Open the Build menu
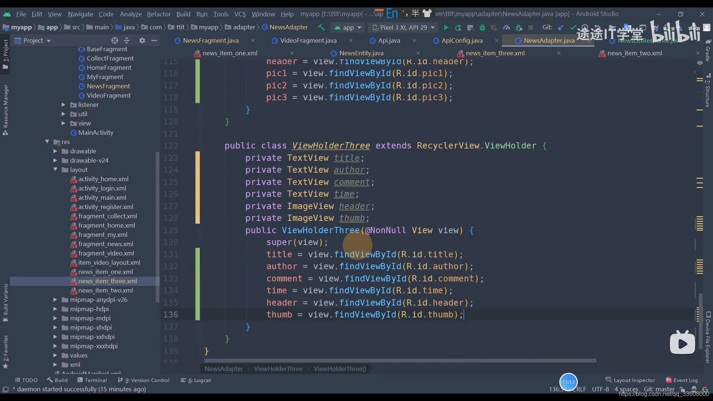This screenshot has height=401, width=713. click(184, 13)
